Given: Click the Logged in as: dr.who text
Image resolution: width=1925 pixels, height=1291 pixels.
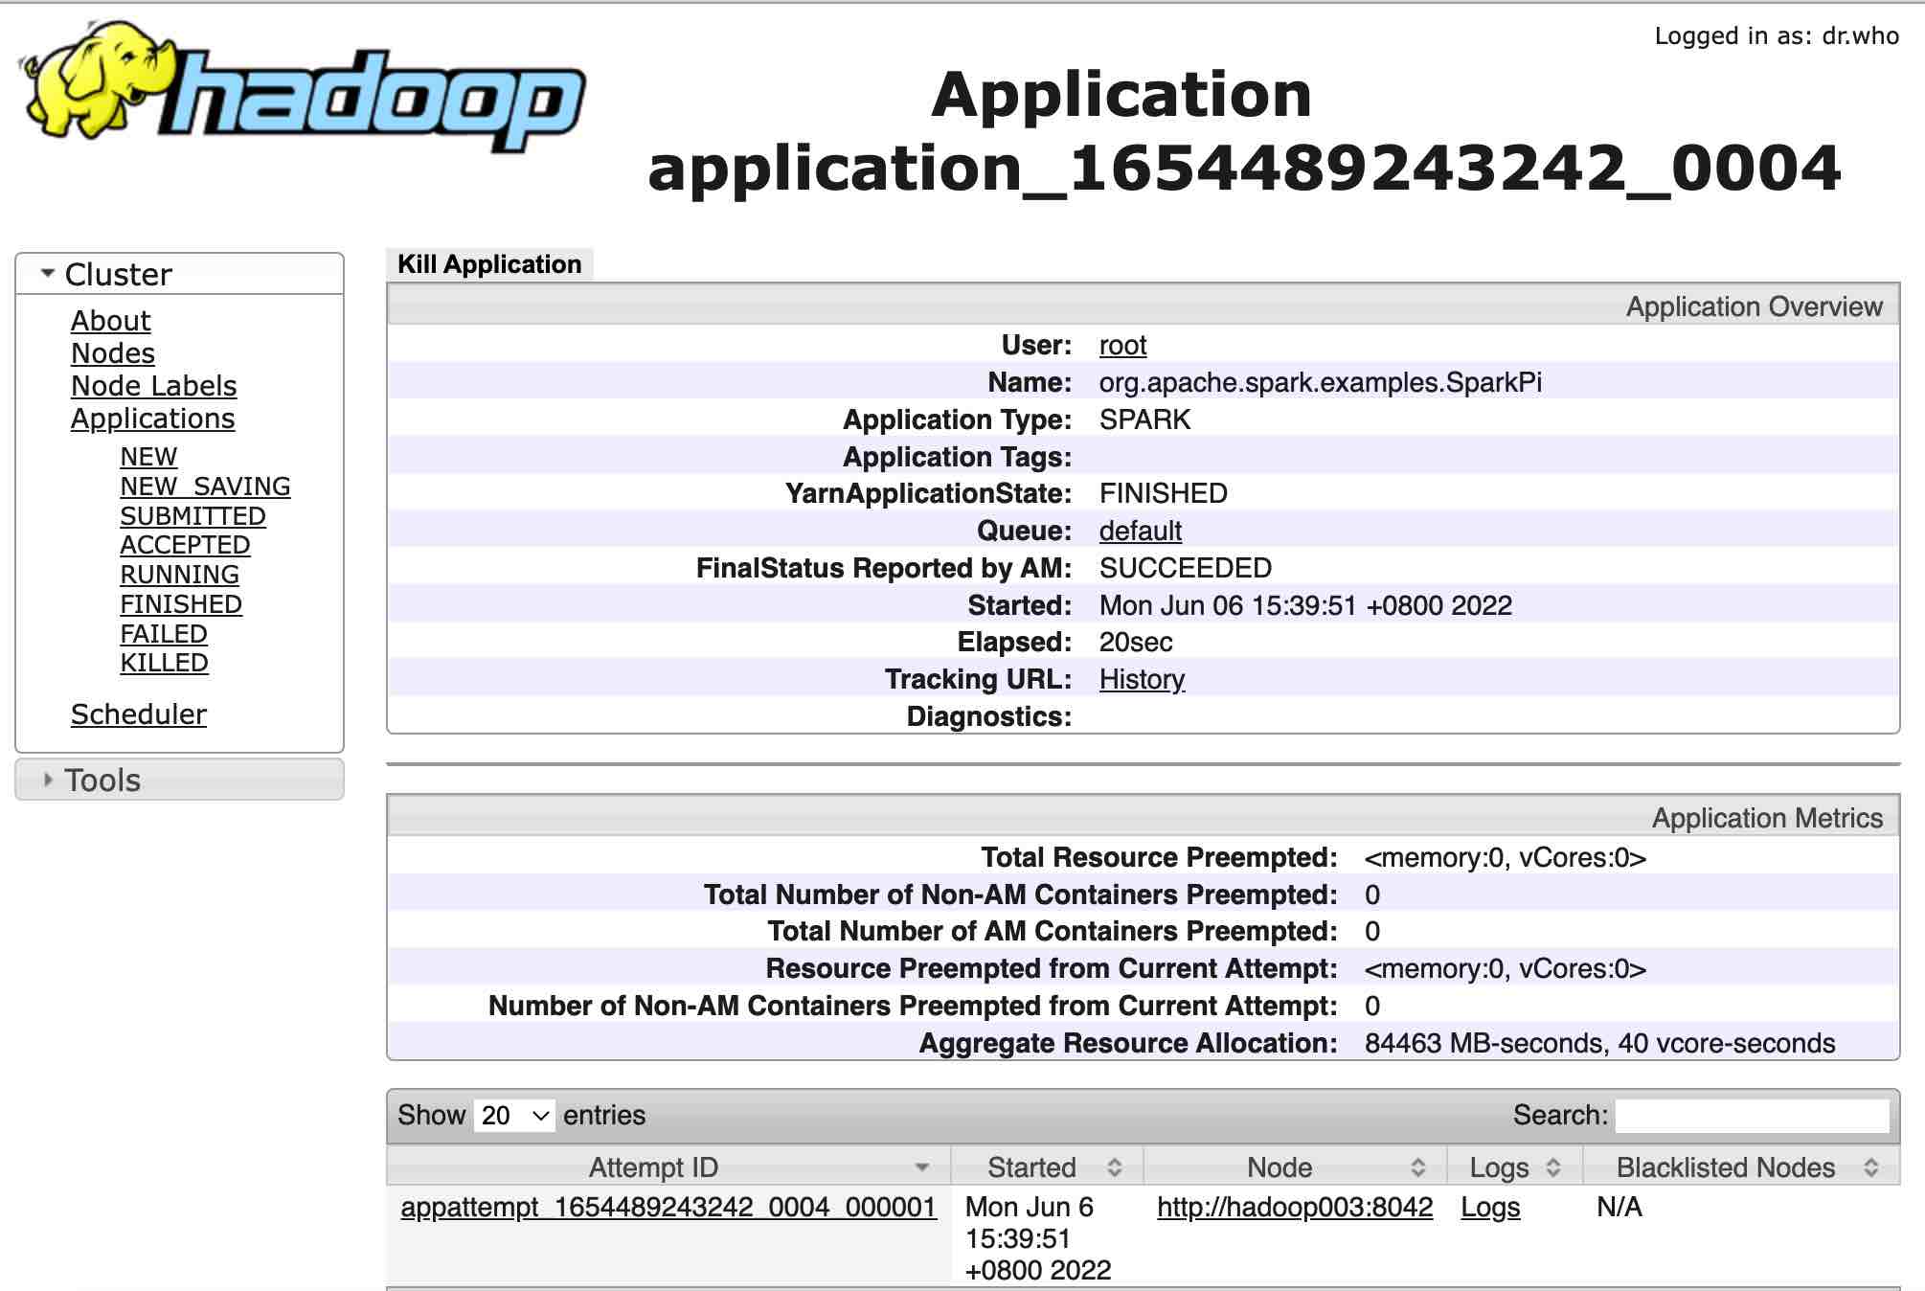Looking at the screenshot, I should tap(1777, 36).
